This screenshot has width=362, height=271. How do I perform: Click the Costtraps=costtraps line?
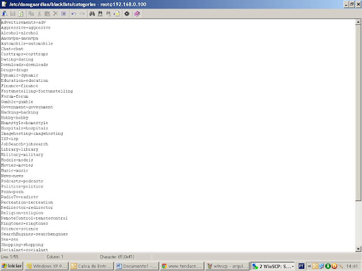24,54
